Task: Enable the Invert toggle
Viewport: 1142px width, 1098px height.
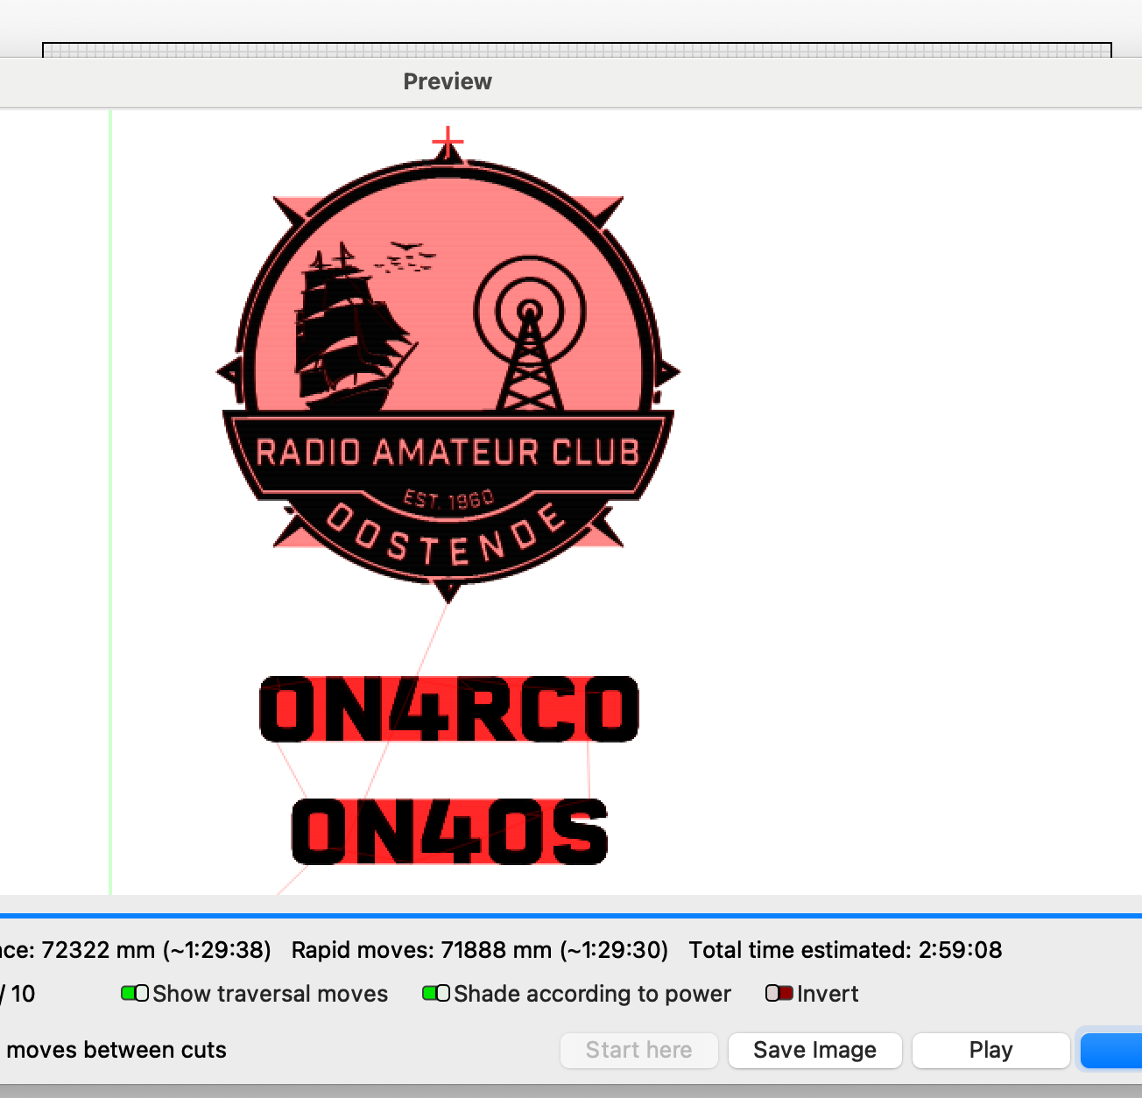Action: click(x=779, y=994)
